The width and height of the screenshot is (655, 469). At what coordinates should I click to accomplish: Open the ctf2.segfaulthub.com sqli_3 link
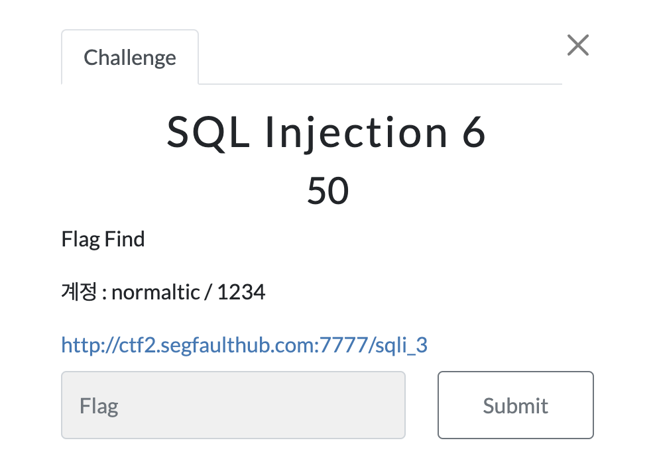(x=245, y=345)
